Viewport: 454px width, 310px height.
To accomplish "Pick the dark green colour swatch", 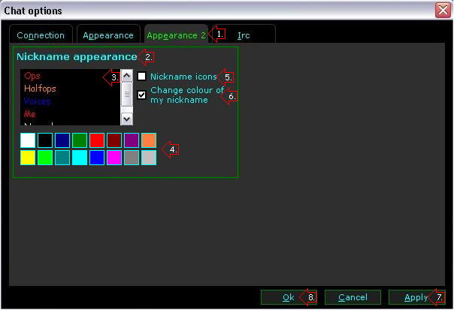I will click(80, 140).
